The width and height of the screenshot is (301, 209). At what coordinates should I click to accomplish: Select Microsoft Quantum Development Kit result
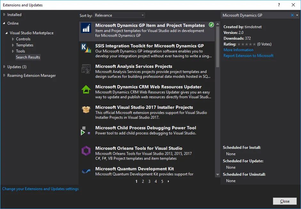(x=147, y=171)
